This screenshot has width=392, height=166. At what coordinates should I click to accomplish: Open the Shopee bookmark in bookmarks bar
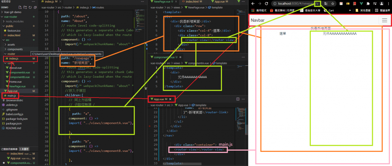click(x=282, y=10)
